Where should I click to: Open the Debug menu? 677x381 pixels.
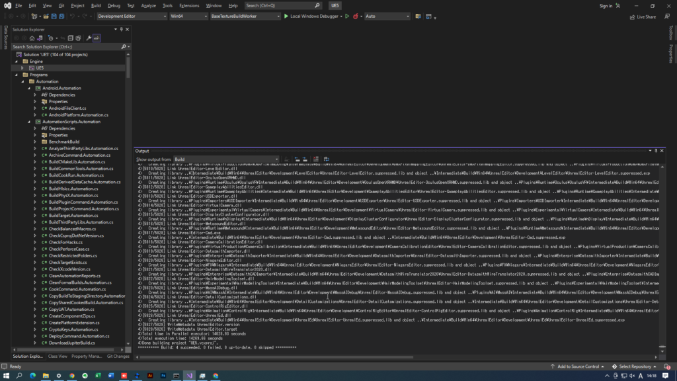[114, 5]
